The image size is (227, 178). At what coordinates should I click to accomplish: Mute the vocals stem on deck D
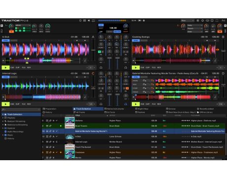(x=144, y=92)
